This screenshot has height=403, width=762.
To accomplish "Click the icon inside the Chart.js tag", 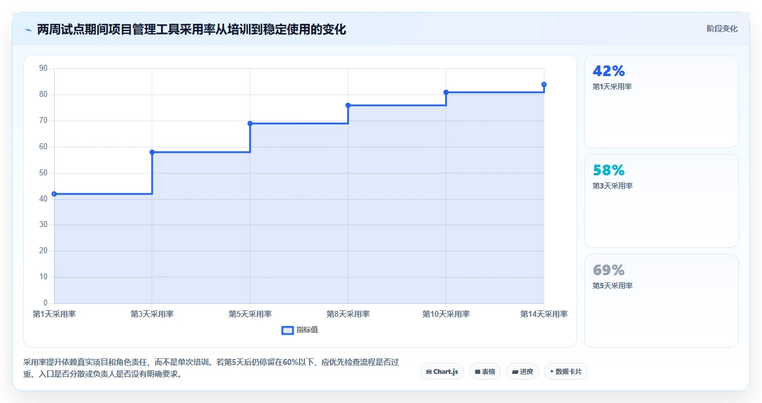I will pos(429,371).
